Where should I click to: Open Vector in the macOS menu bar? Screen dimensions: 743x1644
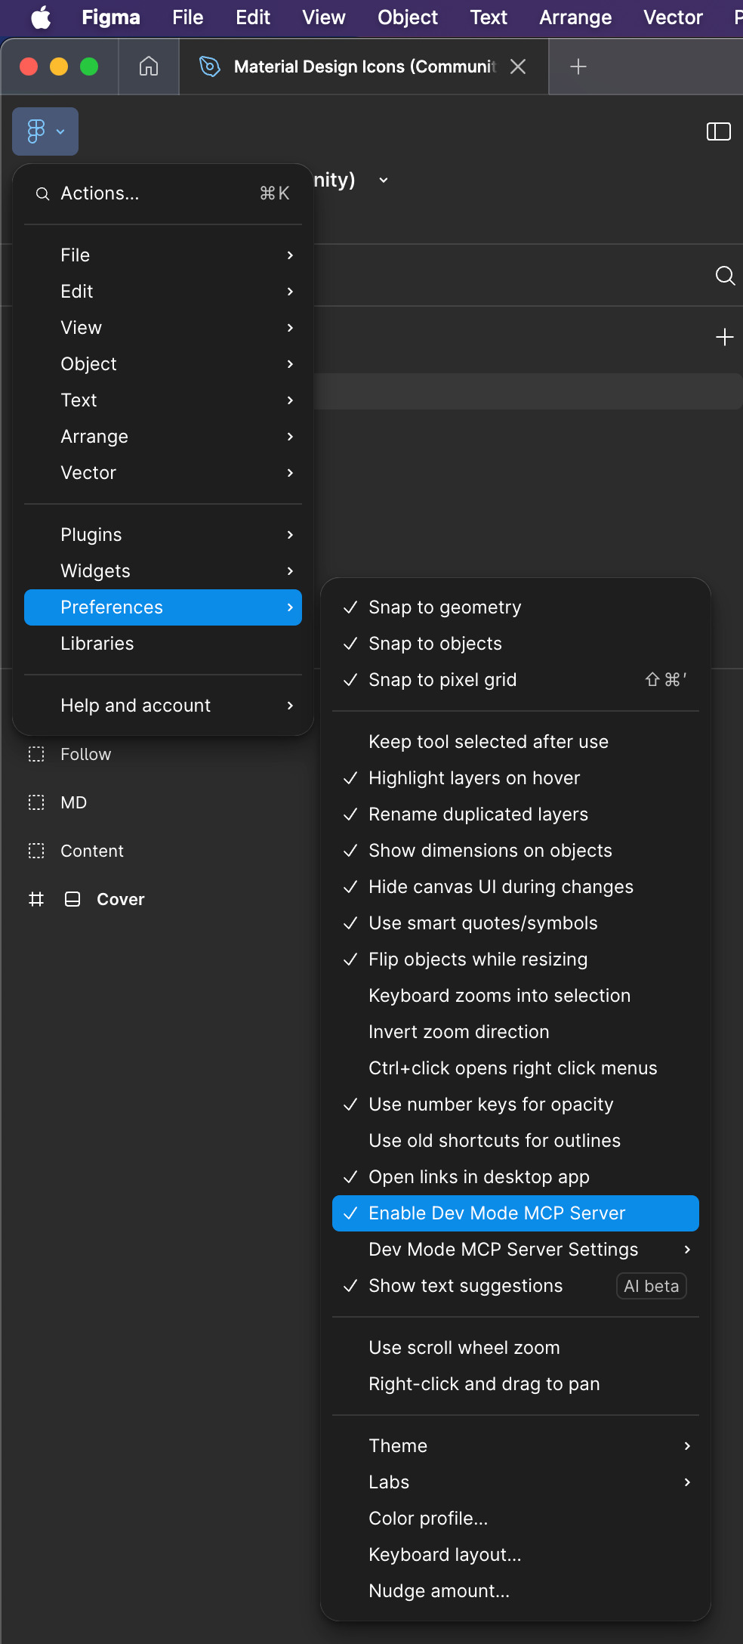(x=673, y=17)
